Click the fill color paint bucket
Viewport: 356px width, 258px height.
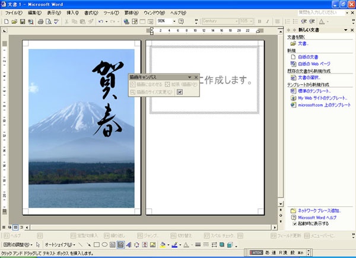163,244
